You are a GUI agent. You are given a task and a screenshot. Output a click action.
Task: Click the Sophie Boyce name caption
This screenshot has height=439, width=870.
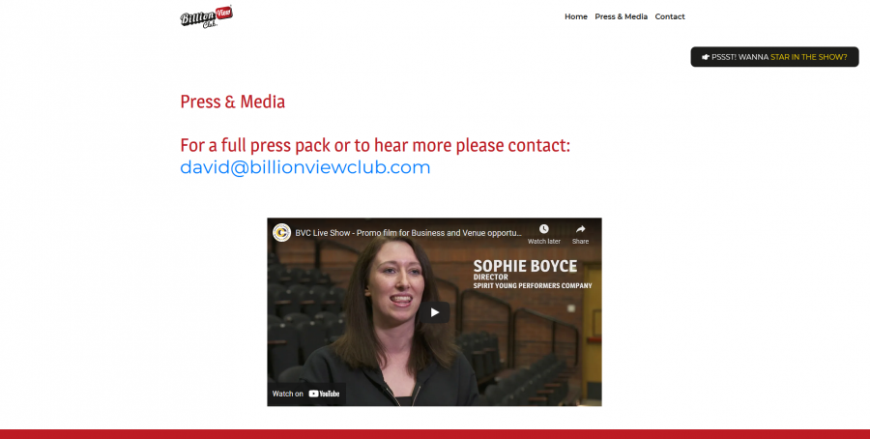(x=524, y=266)
